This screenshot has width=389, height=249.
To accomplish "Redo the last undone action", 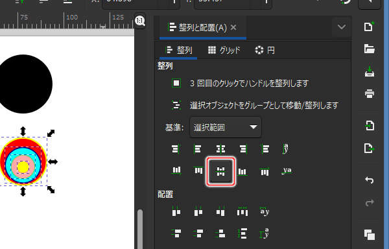I will (x=369, y=203).
